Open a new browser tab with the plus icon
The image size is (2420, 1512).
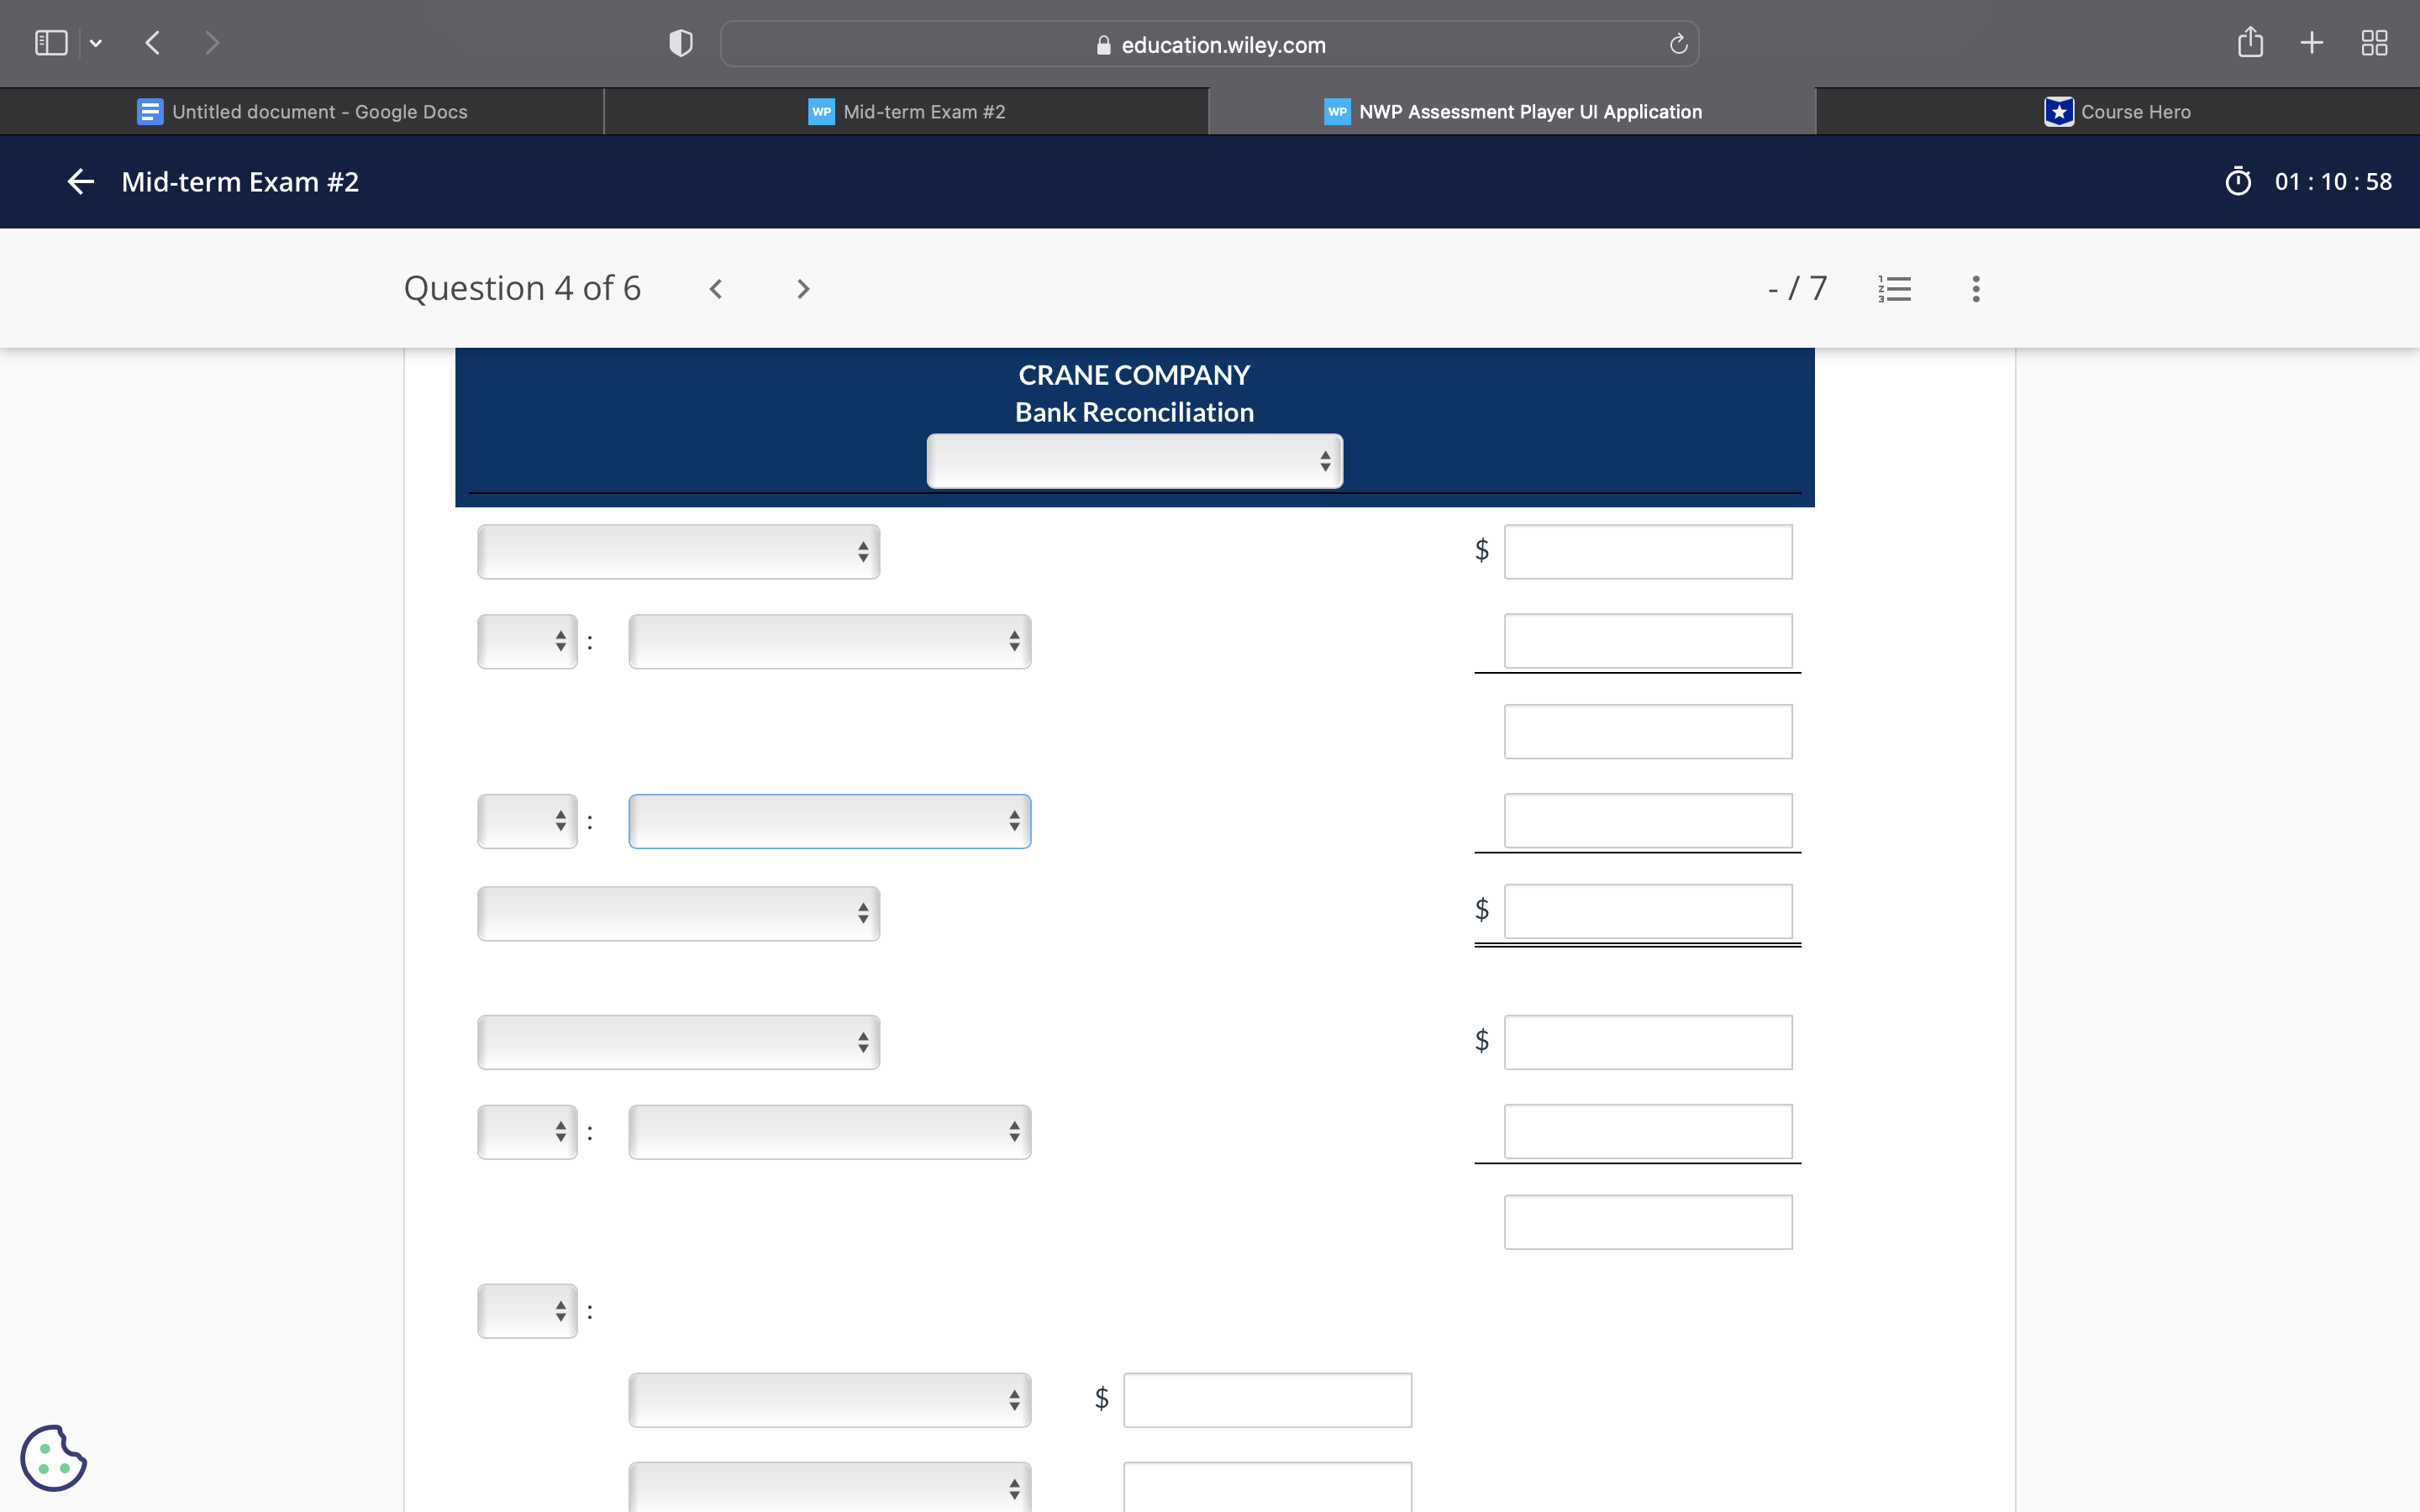point(2311,42)
